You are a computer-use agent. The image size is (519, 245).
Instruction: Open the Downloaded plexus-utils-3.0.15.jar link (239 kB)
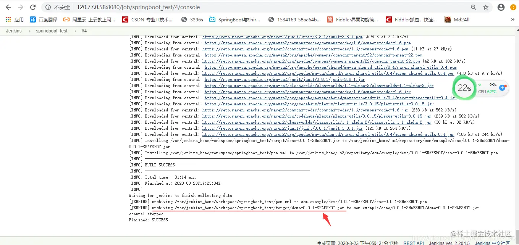coord(317,116)
